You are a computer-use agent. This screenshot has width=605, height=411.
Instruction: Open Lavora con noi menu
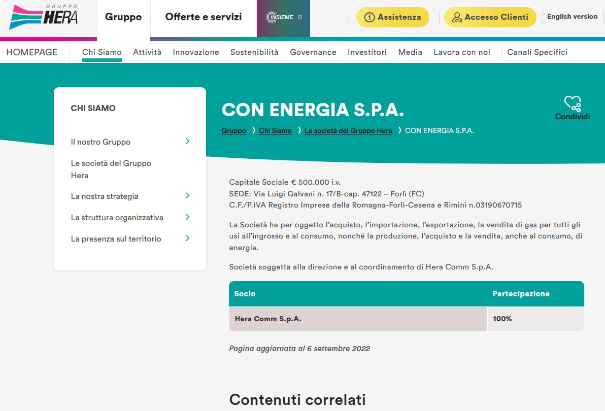coord(461,52)
